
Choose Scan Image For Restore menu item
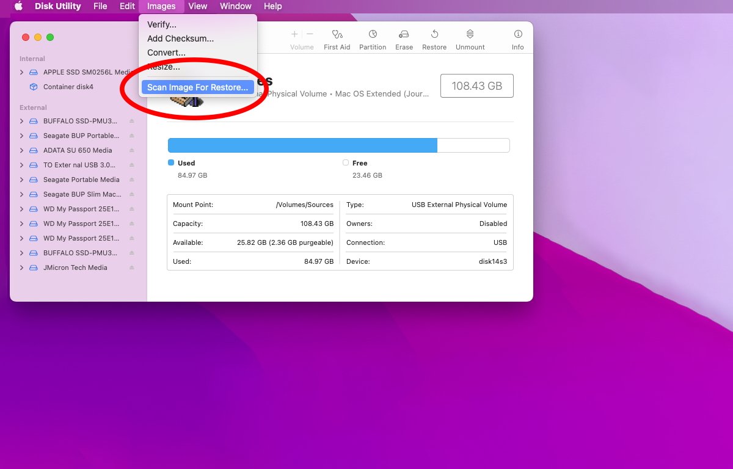[x=197, y=87]
